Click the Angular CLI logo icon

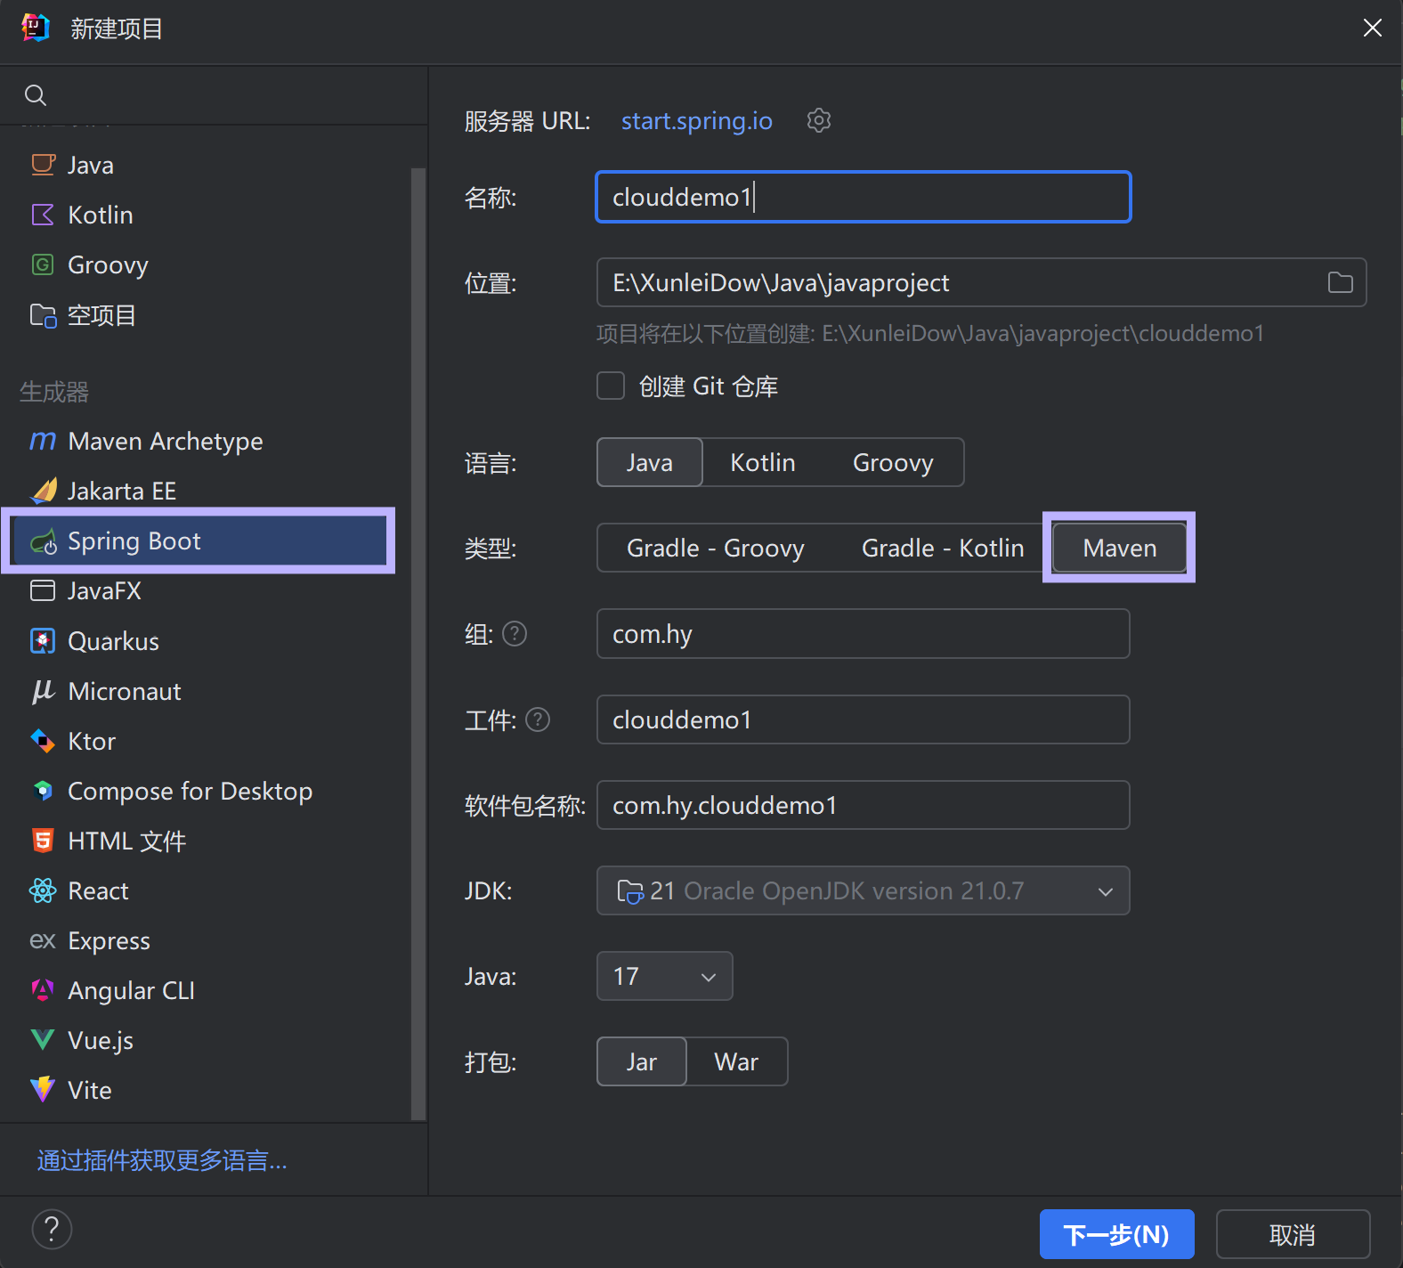click(43, 990)
